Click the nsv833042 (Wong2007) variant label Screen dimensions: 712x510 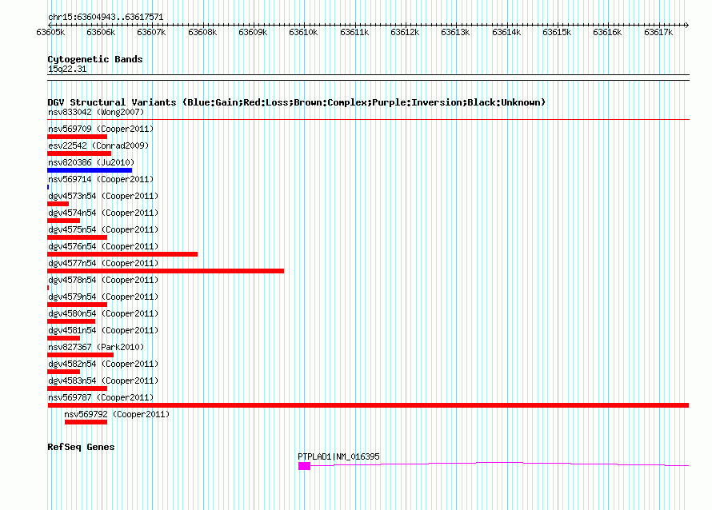(x=96, y=112)
